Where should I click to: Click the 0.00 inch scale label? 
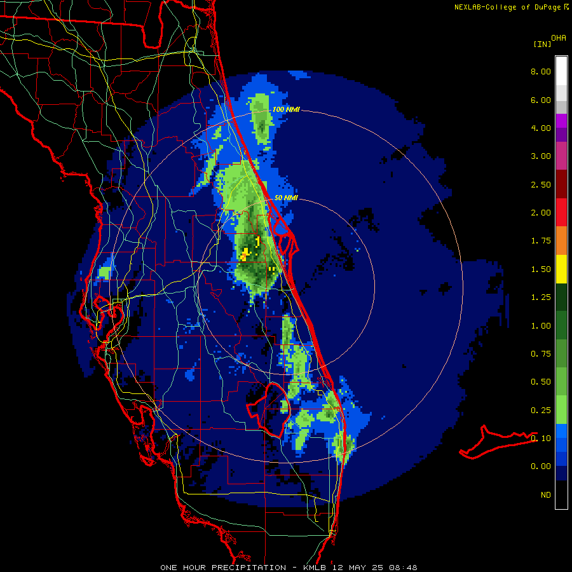[541, 466]
